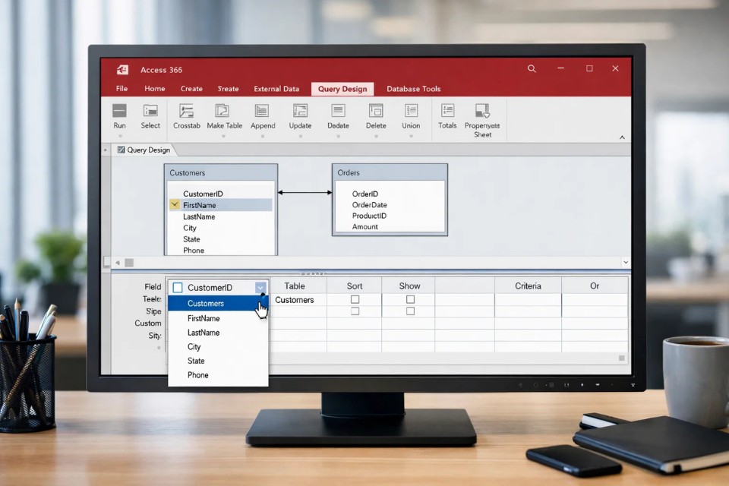The image size is (729, 486).
Task: Open the Property Sheet panel
Action: tap(482, 112)
